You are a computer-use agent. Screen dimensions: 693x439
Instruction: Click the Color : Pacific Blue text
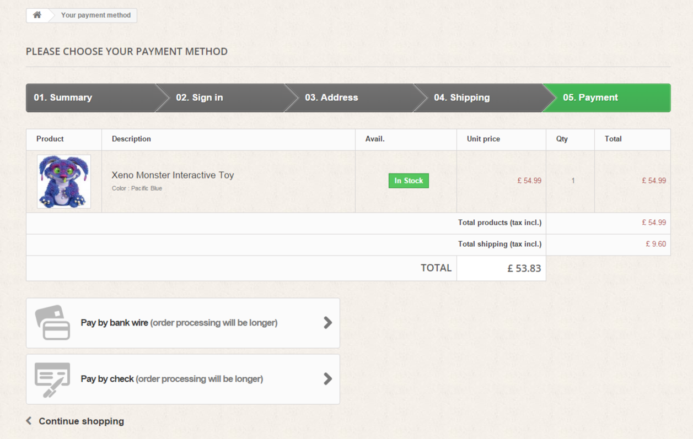click(137, 188)
